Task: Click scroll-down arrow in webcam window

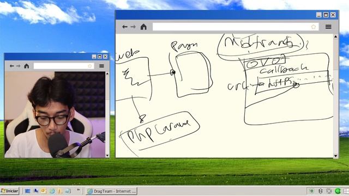Action: (x=107, y=156)
